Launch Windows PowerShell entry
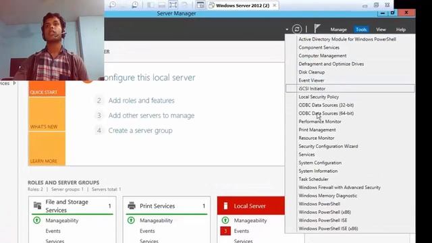This screenshot has height=243, width=432. 319,204
